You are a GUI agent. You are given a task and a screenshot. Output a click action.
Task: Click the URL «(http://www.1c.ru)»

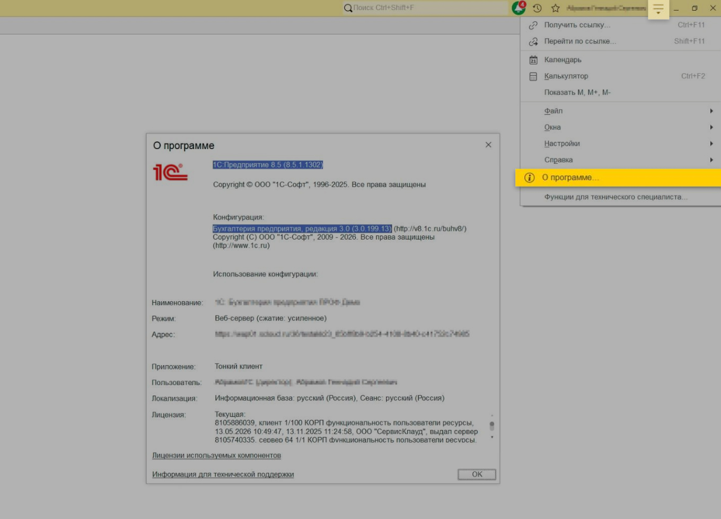coord(241,245)
